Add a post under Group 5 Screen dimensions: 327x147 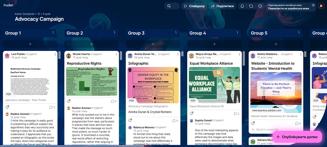click(276, 44)
